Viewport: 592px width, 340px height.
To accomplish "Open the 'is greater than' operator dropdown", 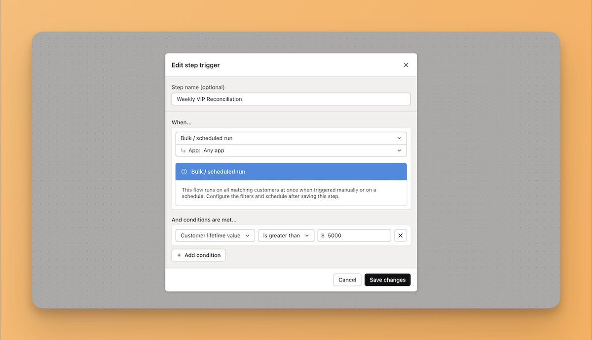I will (286, 236).
